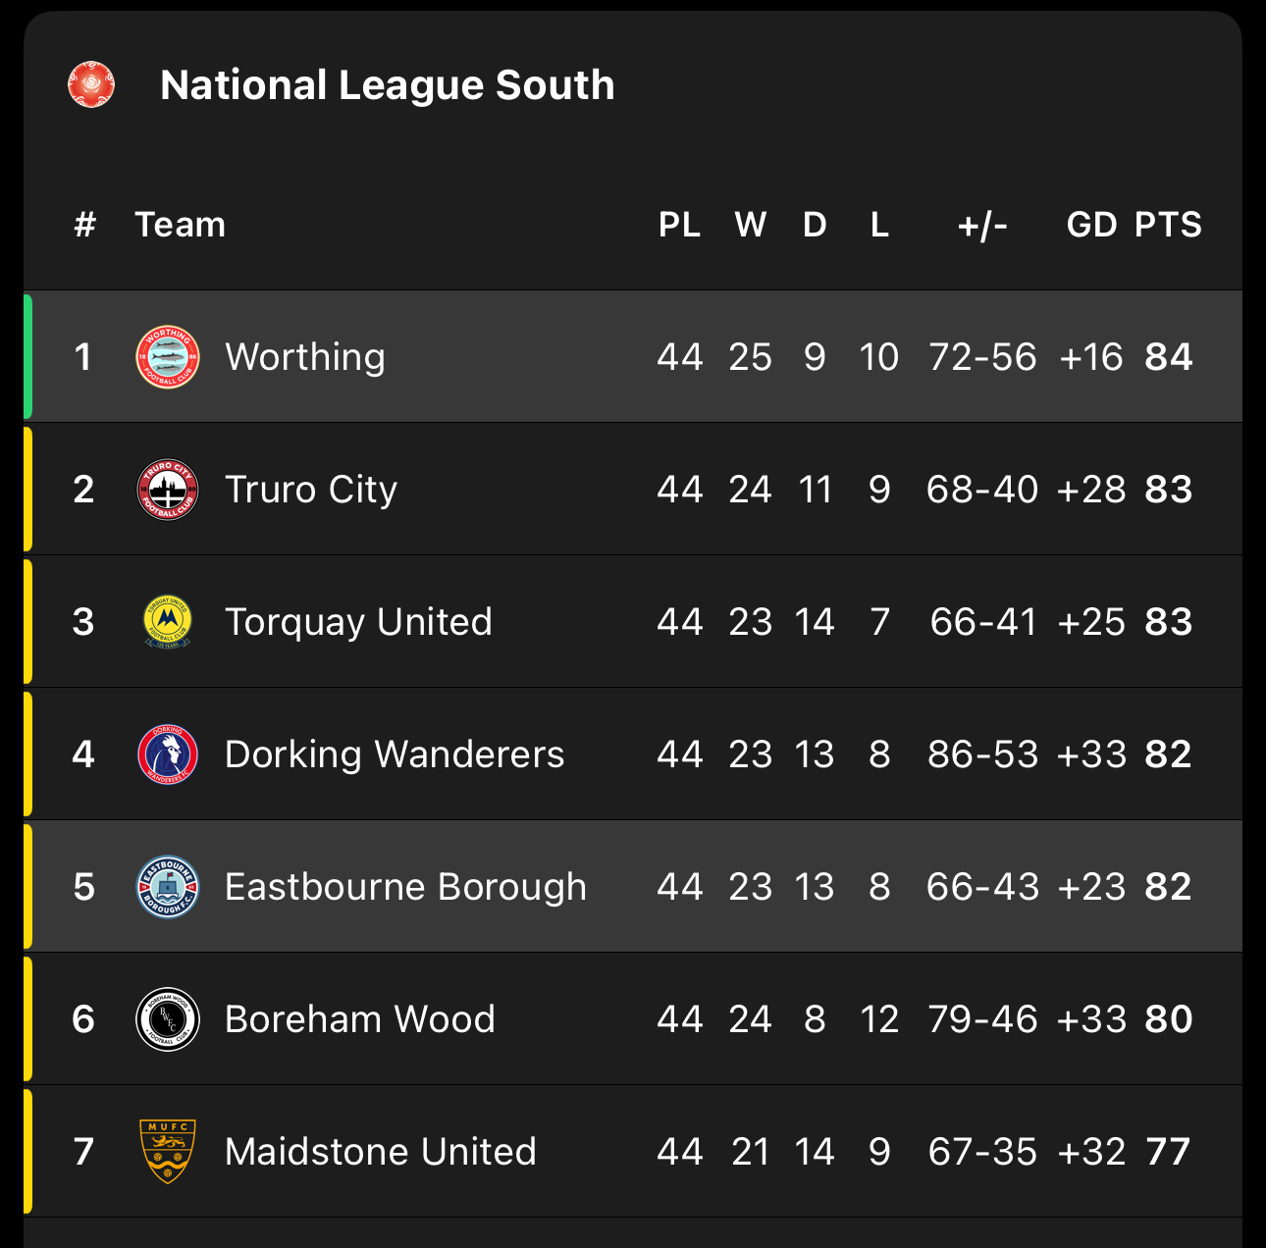The height and width of the screenshot is (1248, 1266).
Task: Open the National League South title
Action: pos(388,85)
